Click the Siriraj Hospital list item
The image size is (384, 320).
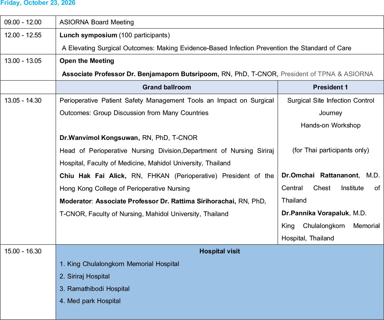pyautogui.click(x=84, y=276)
